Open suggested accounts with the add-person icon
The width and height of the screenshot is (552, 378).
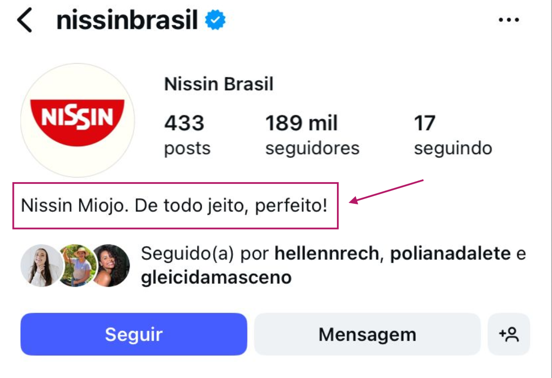pos(509,334)
